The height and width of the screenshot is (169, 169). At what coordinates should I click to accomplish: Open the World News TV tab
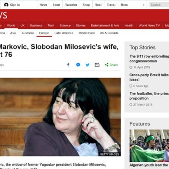tap(149, 25)
